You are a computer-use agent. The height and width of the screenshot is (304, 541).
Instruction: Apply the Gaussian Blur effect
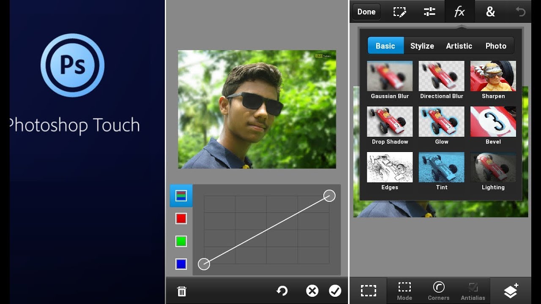point(390,80)
